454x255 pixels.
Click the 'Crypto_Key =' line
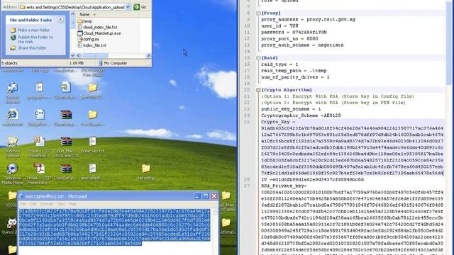tap(278, 122)
